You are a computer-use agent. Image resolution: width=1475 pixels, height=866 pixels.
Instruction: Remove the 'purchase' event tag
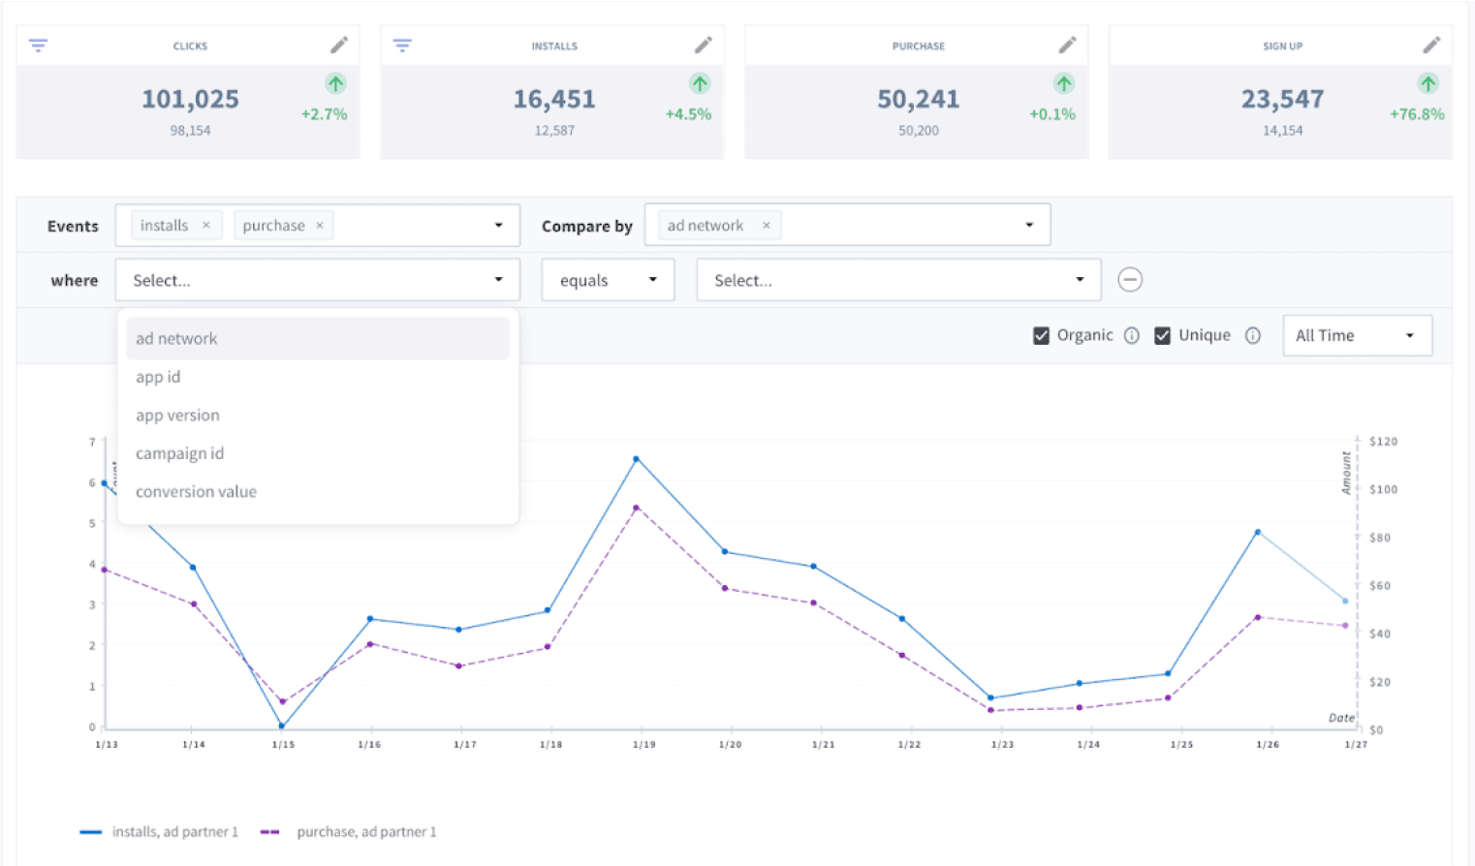click(x=320, y=225)
